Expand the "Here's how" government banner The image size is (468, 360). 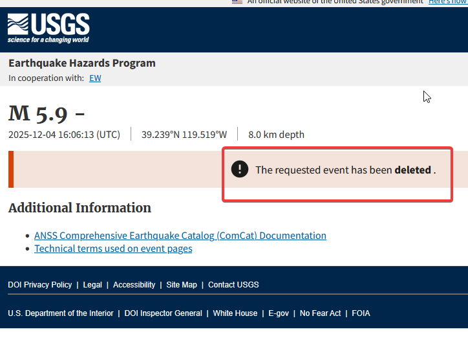click(447, 2)
